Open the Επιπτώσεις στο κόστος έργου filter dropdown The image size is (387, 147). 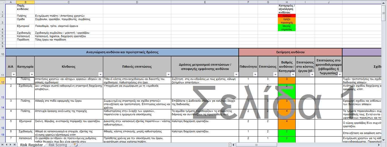(x=312, y=74)
